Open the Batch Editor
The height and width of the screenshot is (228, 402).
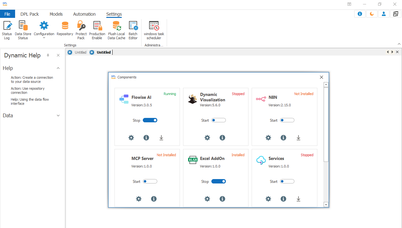[133, 30]
